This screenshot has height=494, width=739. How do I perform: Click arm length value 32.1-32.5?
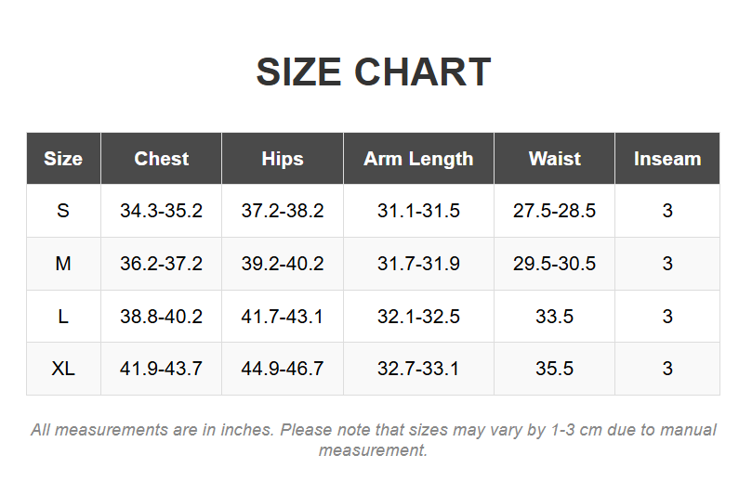418,317
